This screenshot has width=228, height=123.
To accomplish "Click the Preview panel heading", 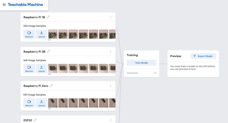I will coord(176,56).
